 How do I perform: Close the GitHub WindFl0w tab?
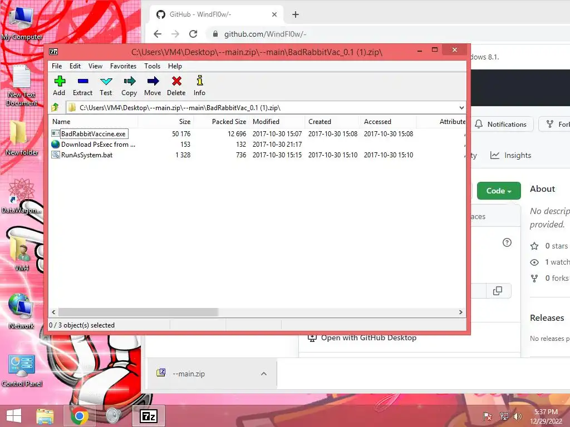pyautogui.click(x=274, y=14)
